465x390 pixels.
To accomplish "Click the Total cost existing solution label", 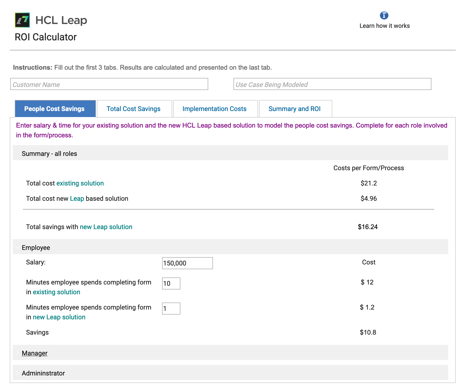I will (x=65, y=183).
